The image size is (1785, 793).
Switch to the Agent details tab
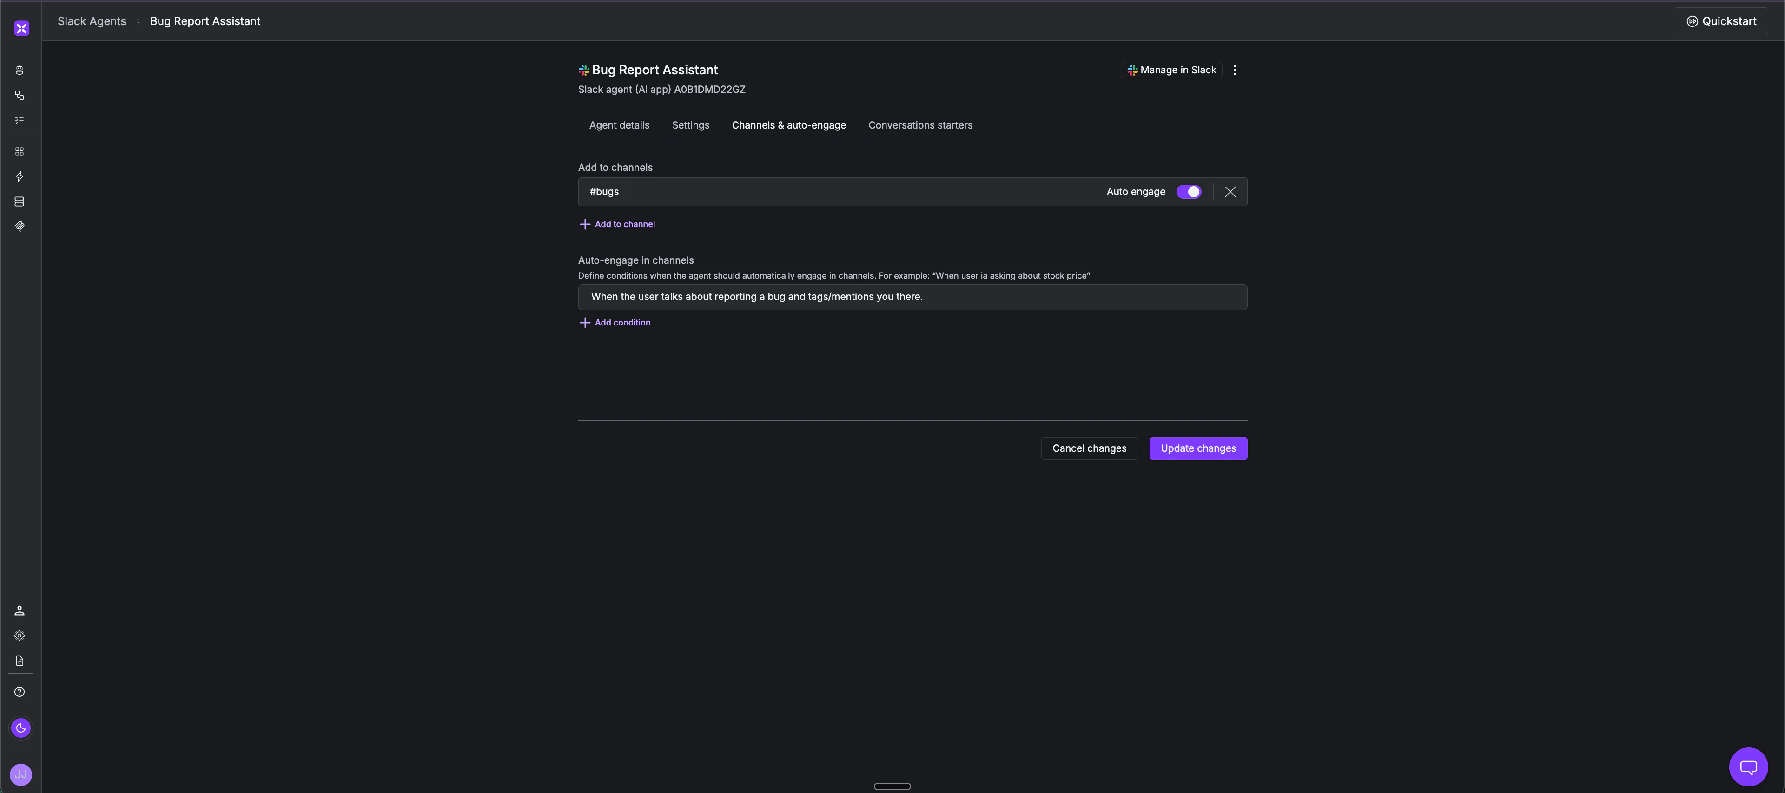[620, 125]
